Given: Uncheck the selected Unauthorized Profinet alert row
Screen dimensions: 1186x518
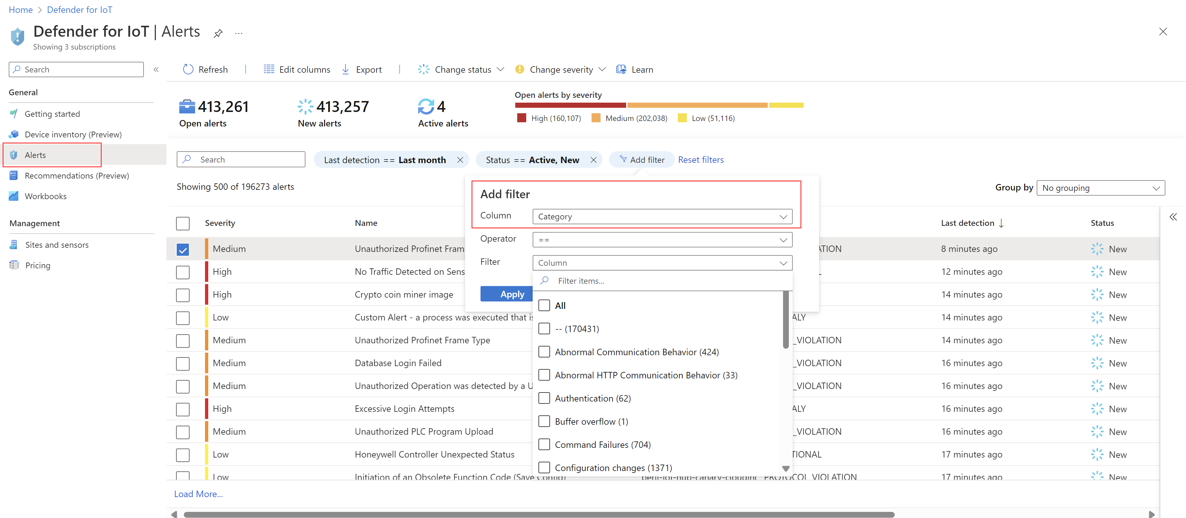Looking at the screenshot, I should tap(183, 249).
